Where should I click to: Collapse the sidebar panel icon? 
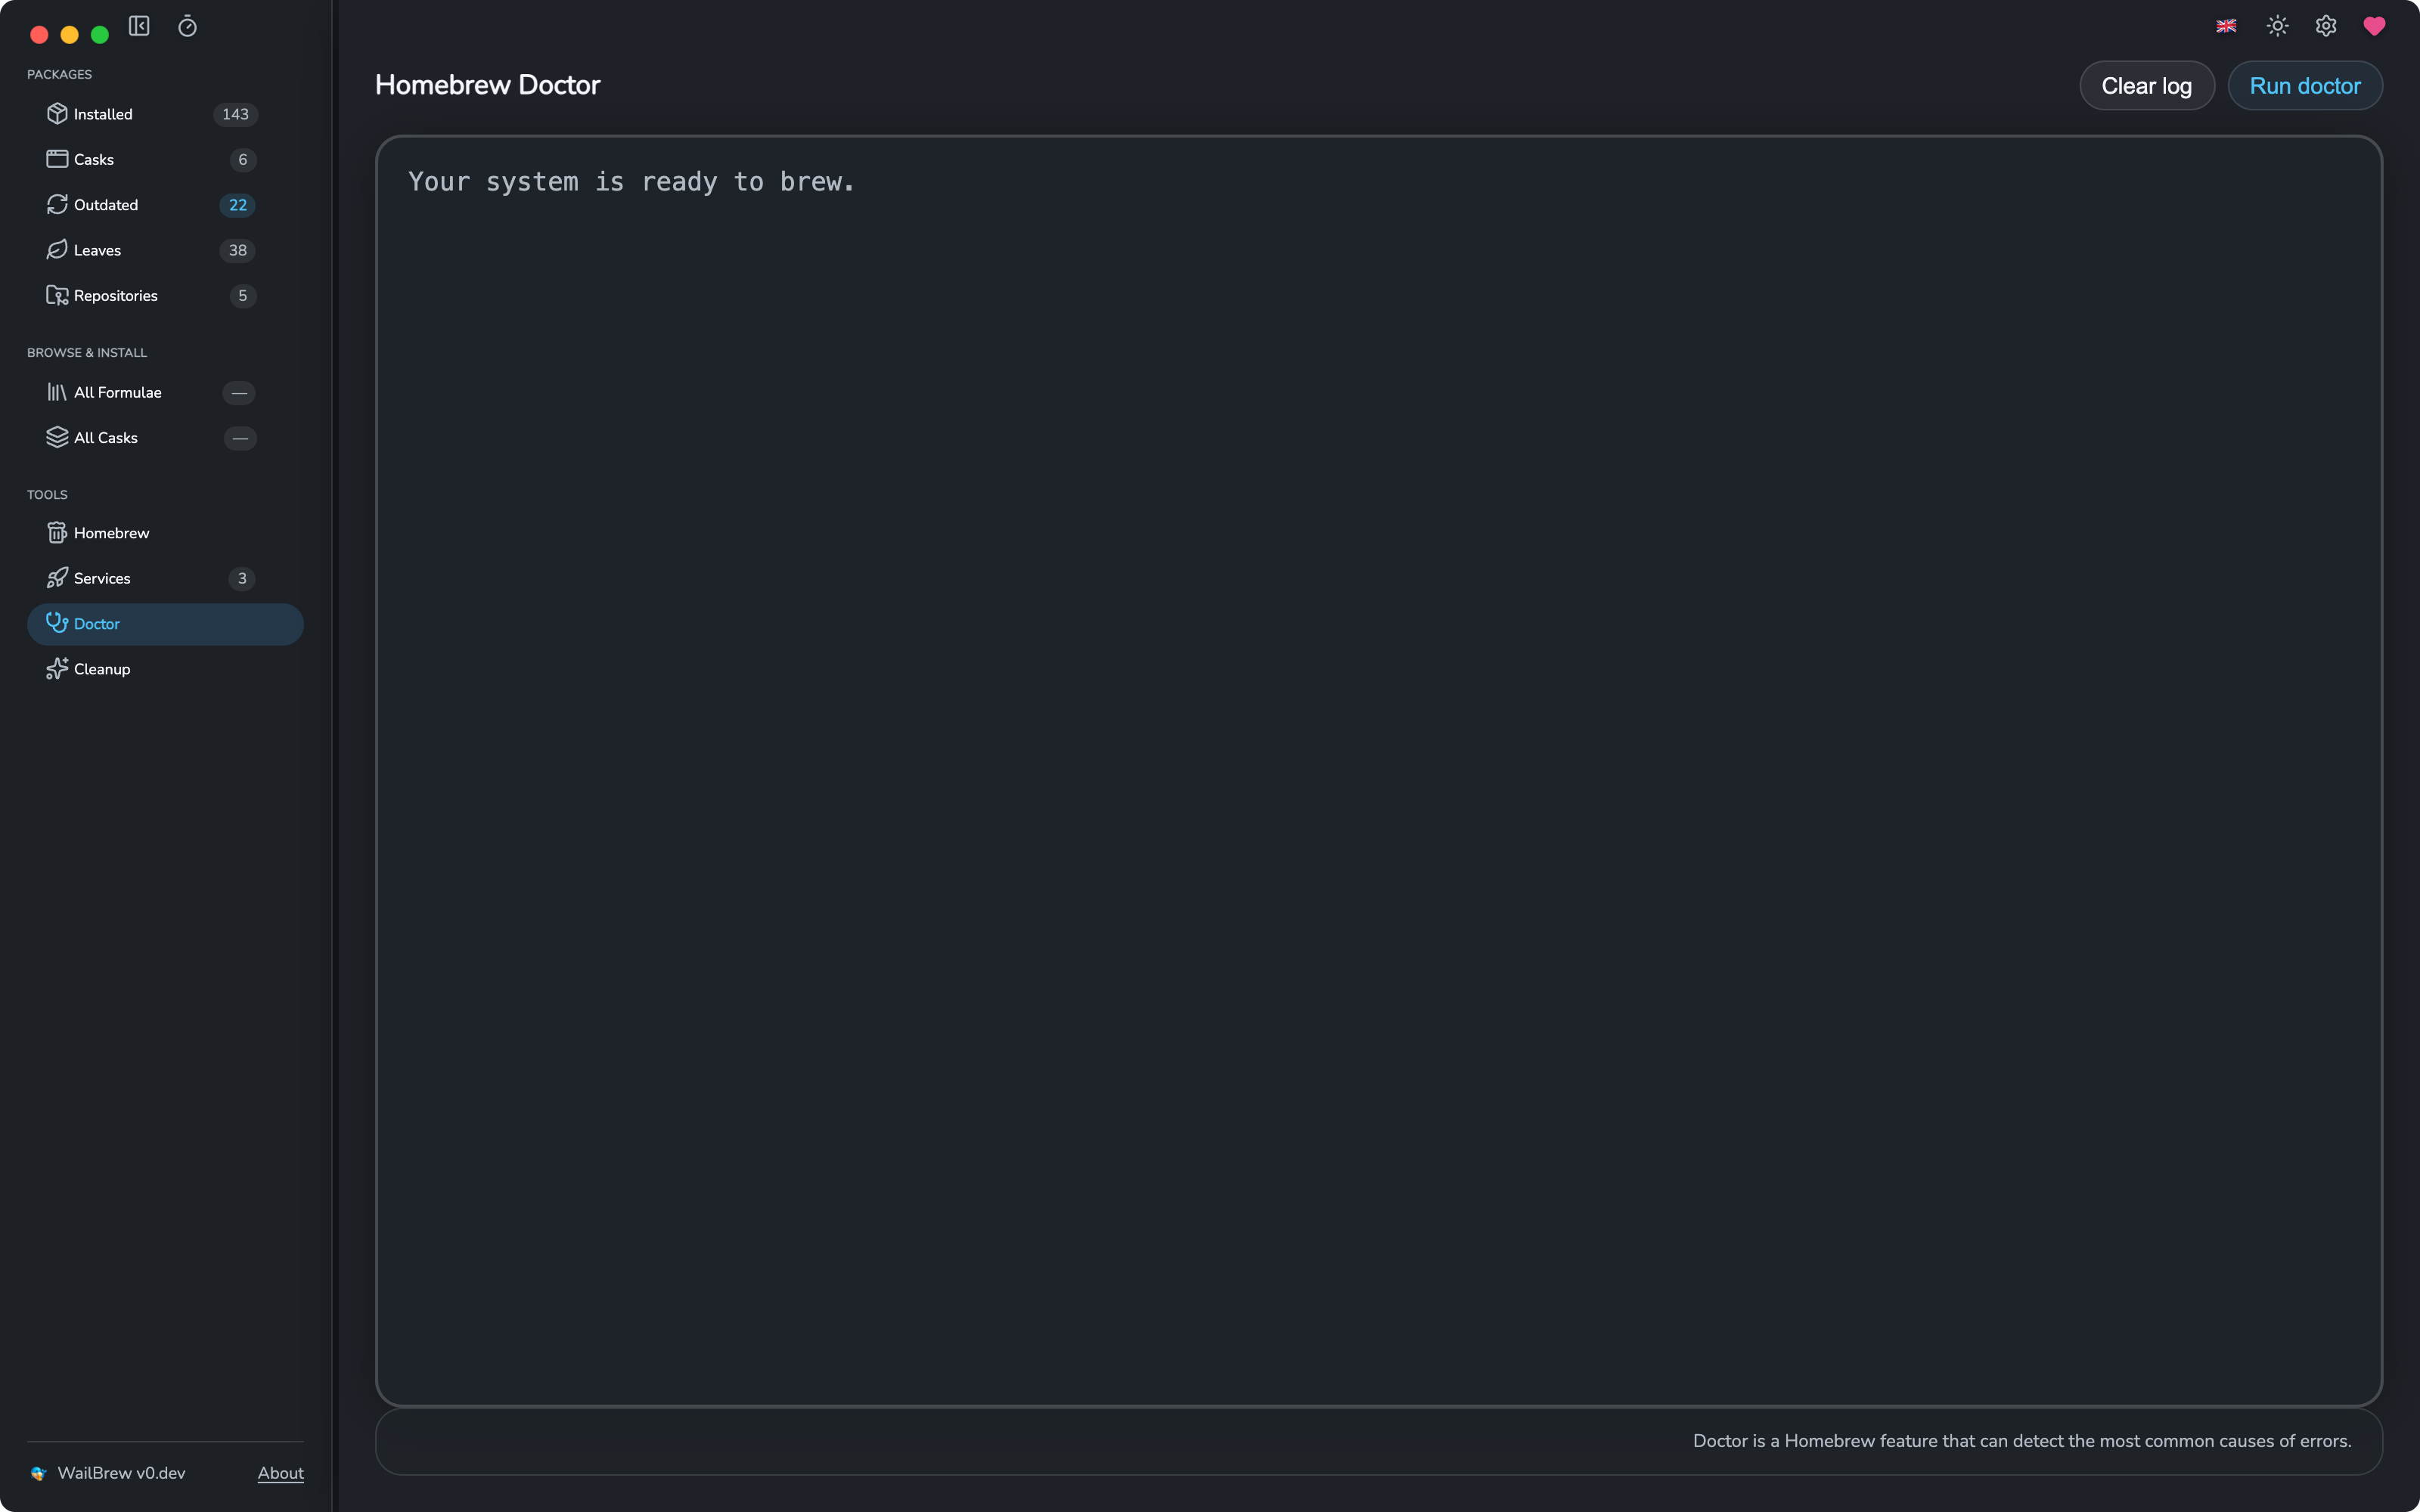(x=139, y=26)
